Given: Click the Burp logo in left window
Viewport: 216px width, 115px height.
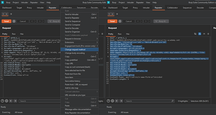Looking at the screenshot, I should coord(2,2).
